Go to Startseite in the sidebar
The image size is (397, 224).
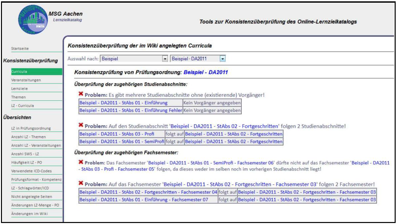pyautogui.click(x=19, y=49)
